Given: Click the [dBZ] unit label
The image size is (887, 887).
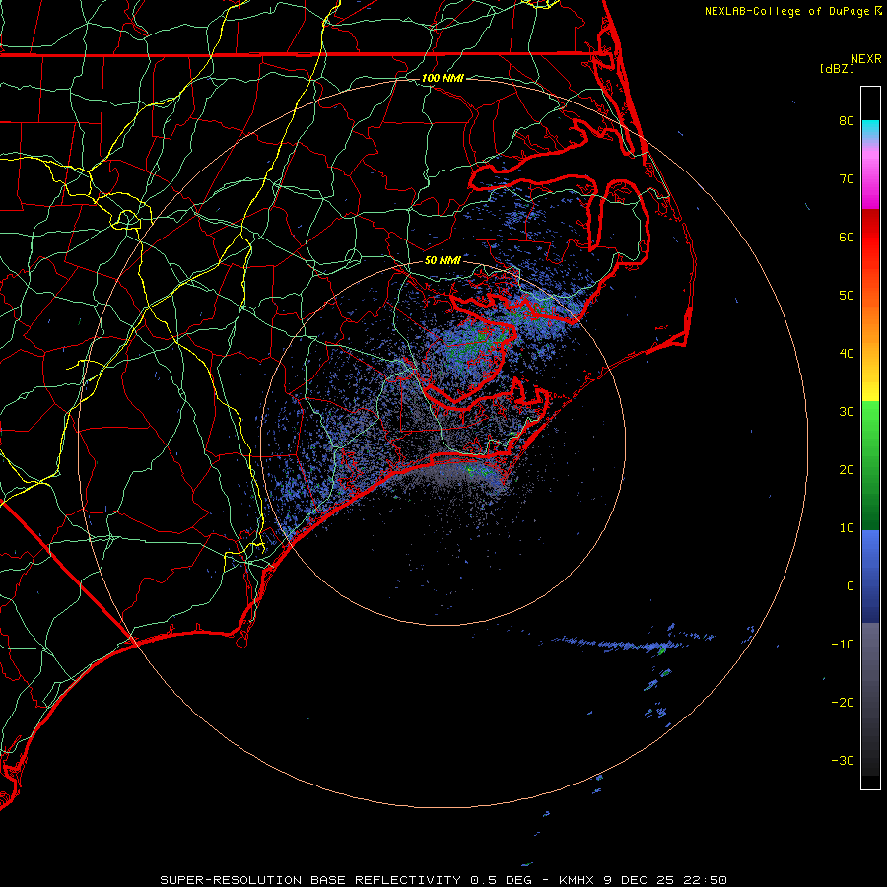Looking at the screenshot, I should pos(837,68).
